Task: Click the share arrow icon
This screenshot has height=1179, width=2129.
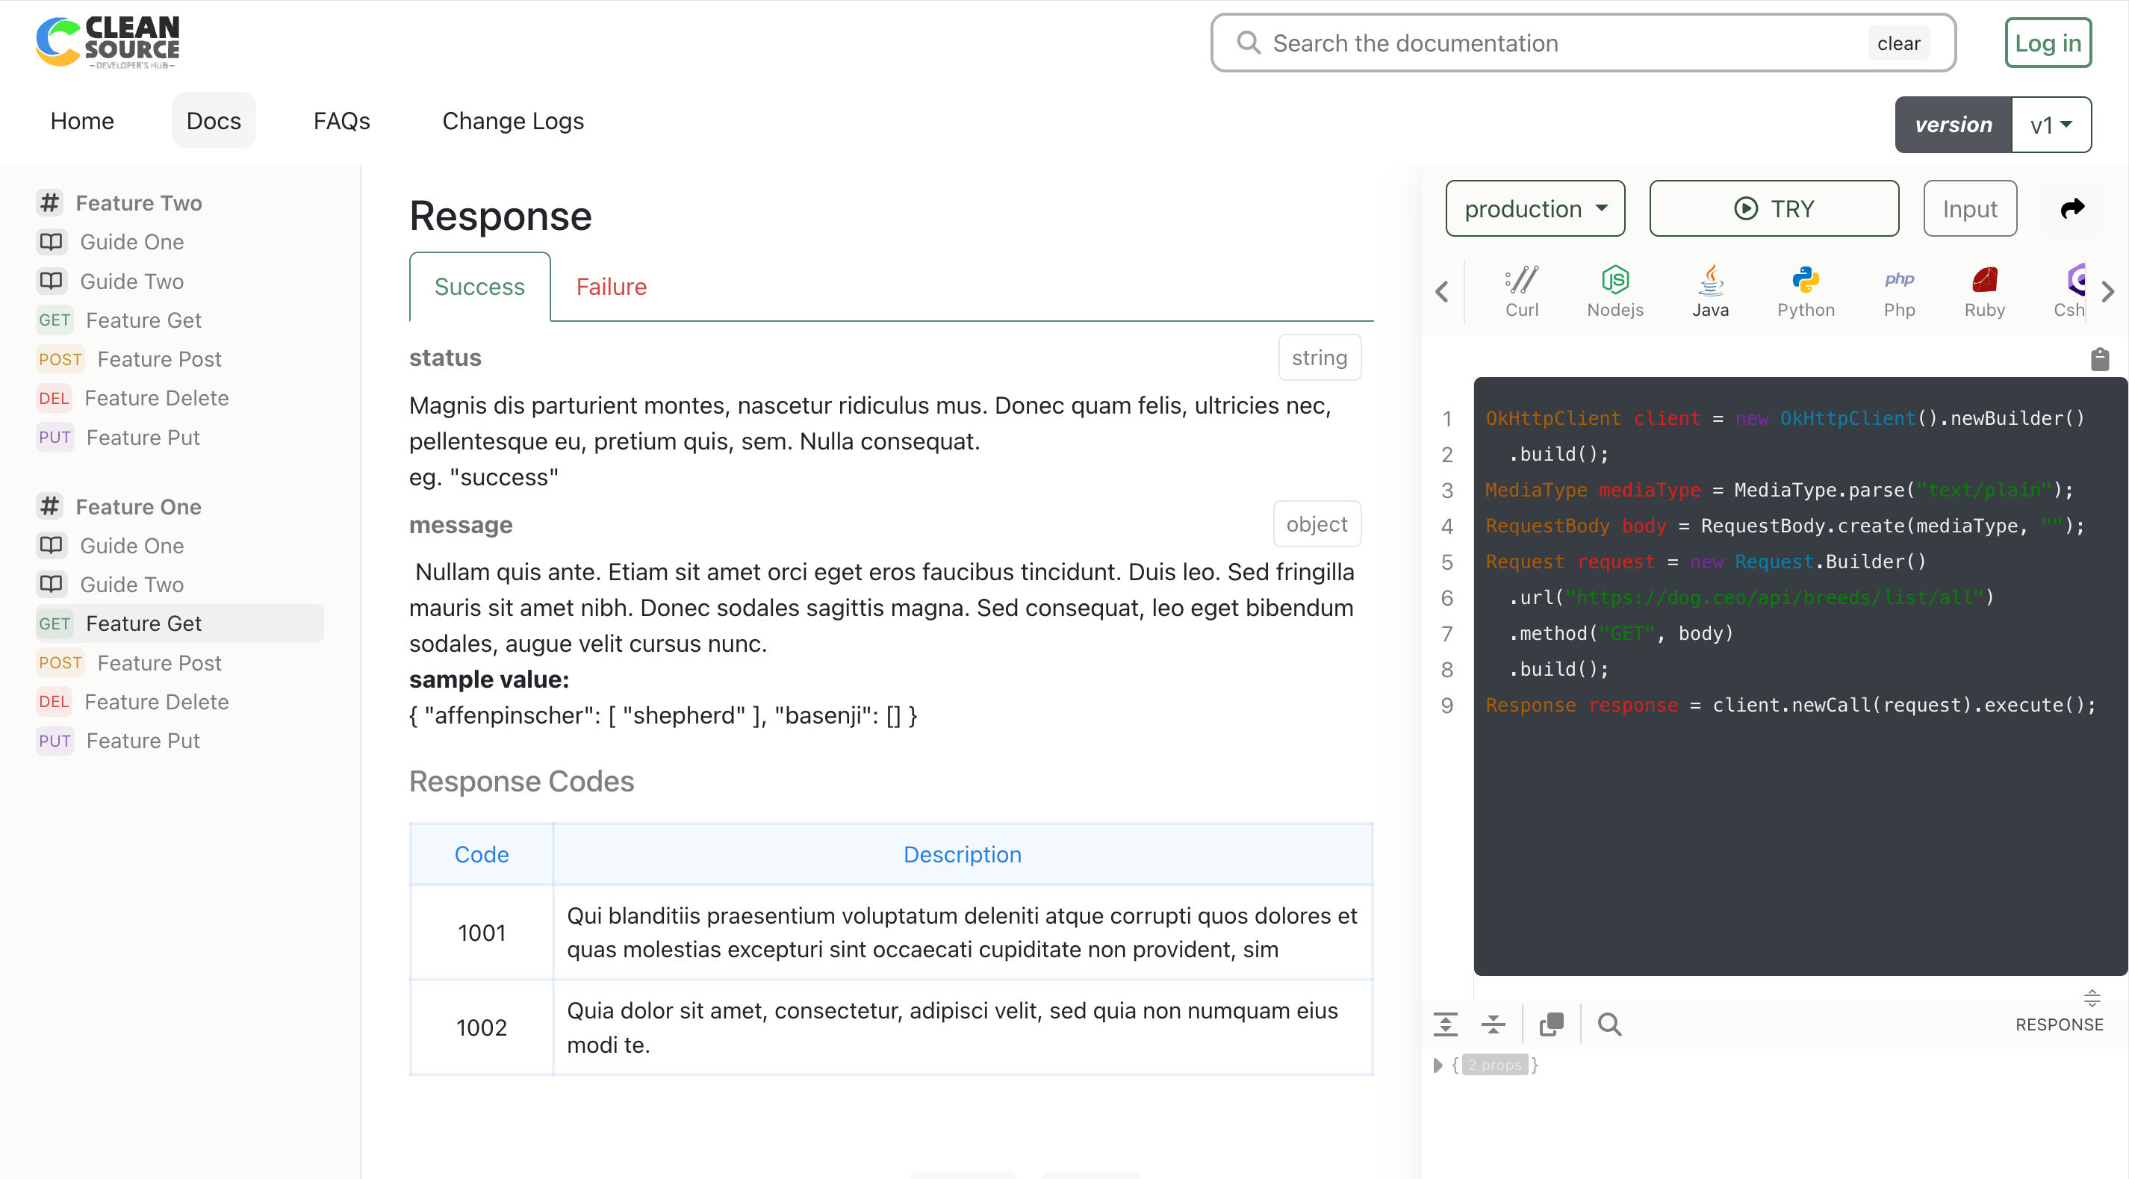Action: click(x=2072, y=208)
